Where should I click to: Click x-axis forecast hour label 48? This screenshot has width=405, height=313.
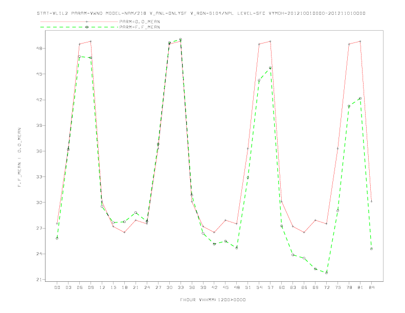(237, 287)
